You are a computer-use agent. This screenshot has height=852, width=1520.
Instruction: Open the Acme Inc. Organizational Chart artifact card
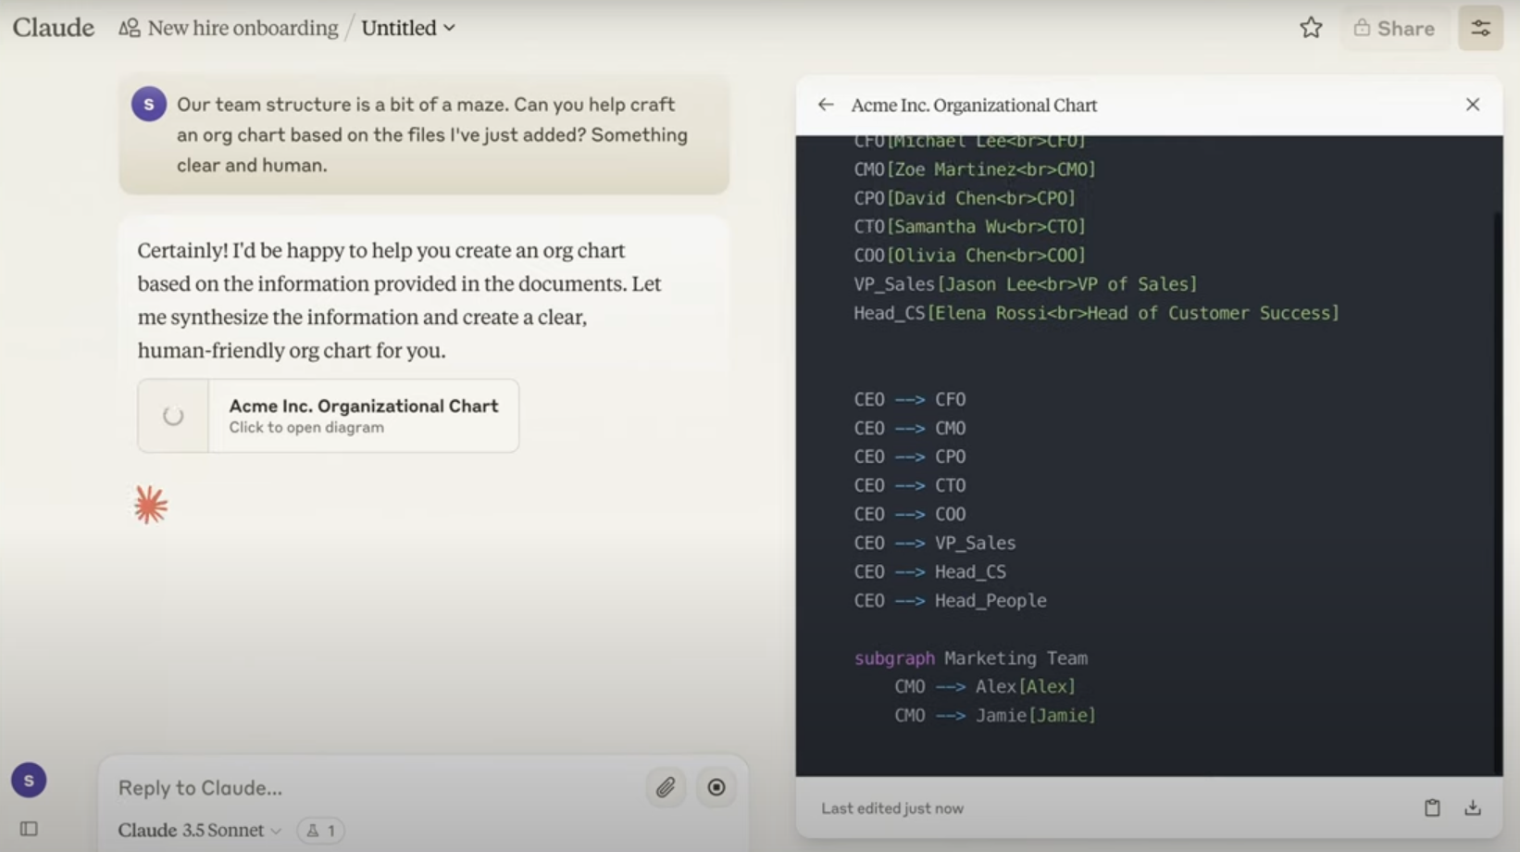(x=329, y=416)
